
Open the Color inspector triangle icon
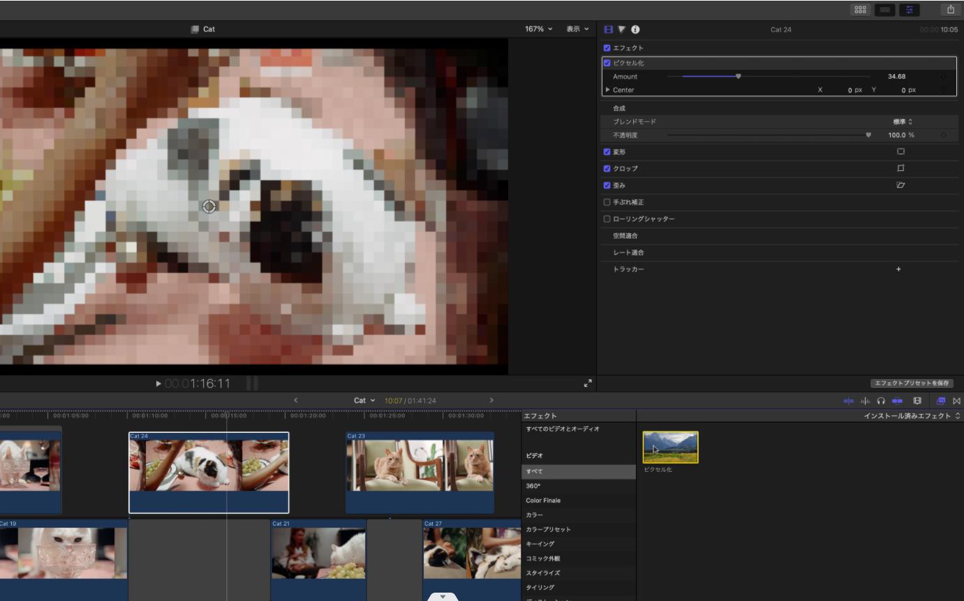point(621,29)
